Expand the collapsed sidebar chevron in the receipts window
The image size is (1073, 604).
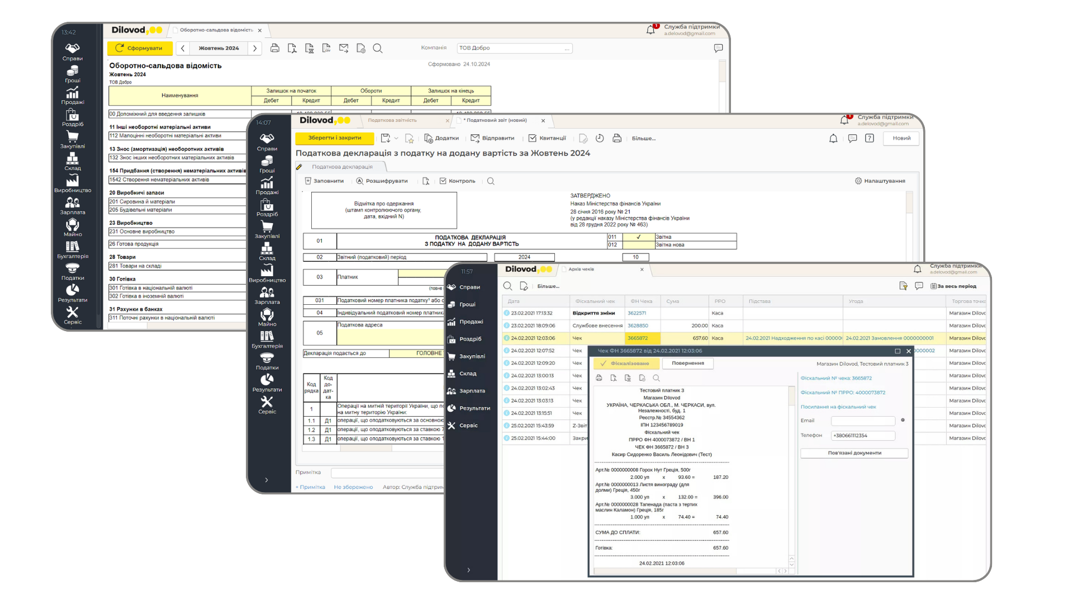pos(468,570)
